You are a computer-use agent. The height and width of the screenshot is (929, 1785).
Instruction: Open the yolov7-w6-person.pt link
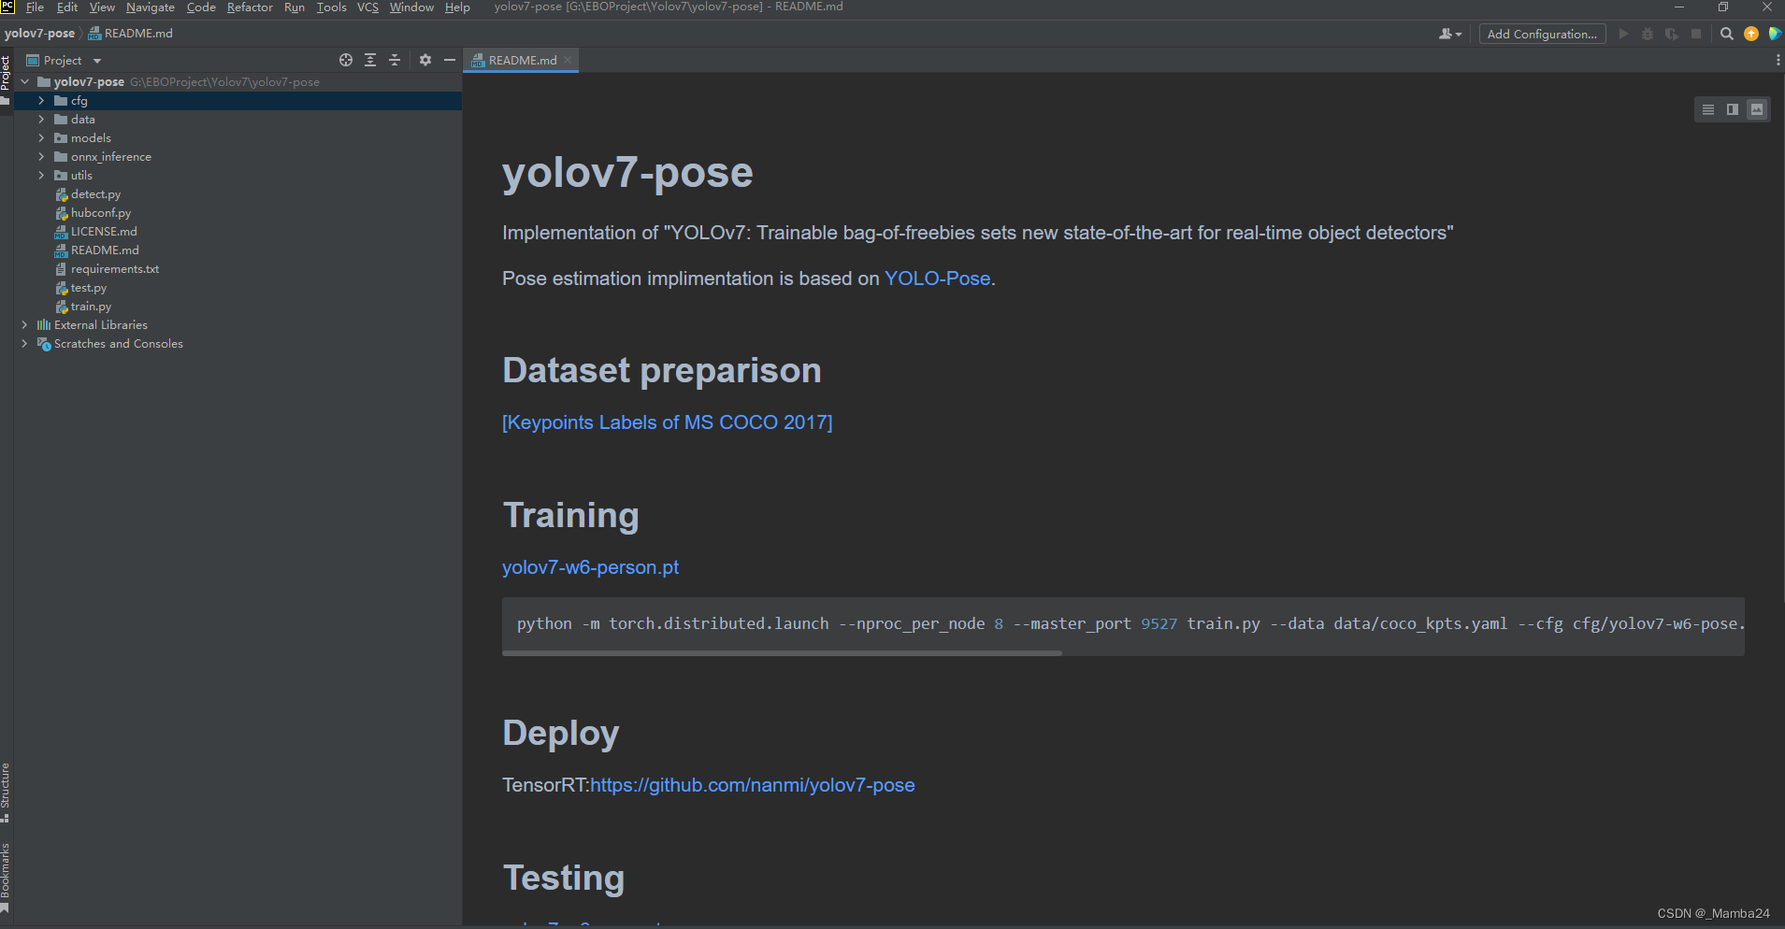point(590,567)
